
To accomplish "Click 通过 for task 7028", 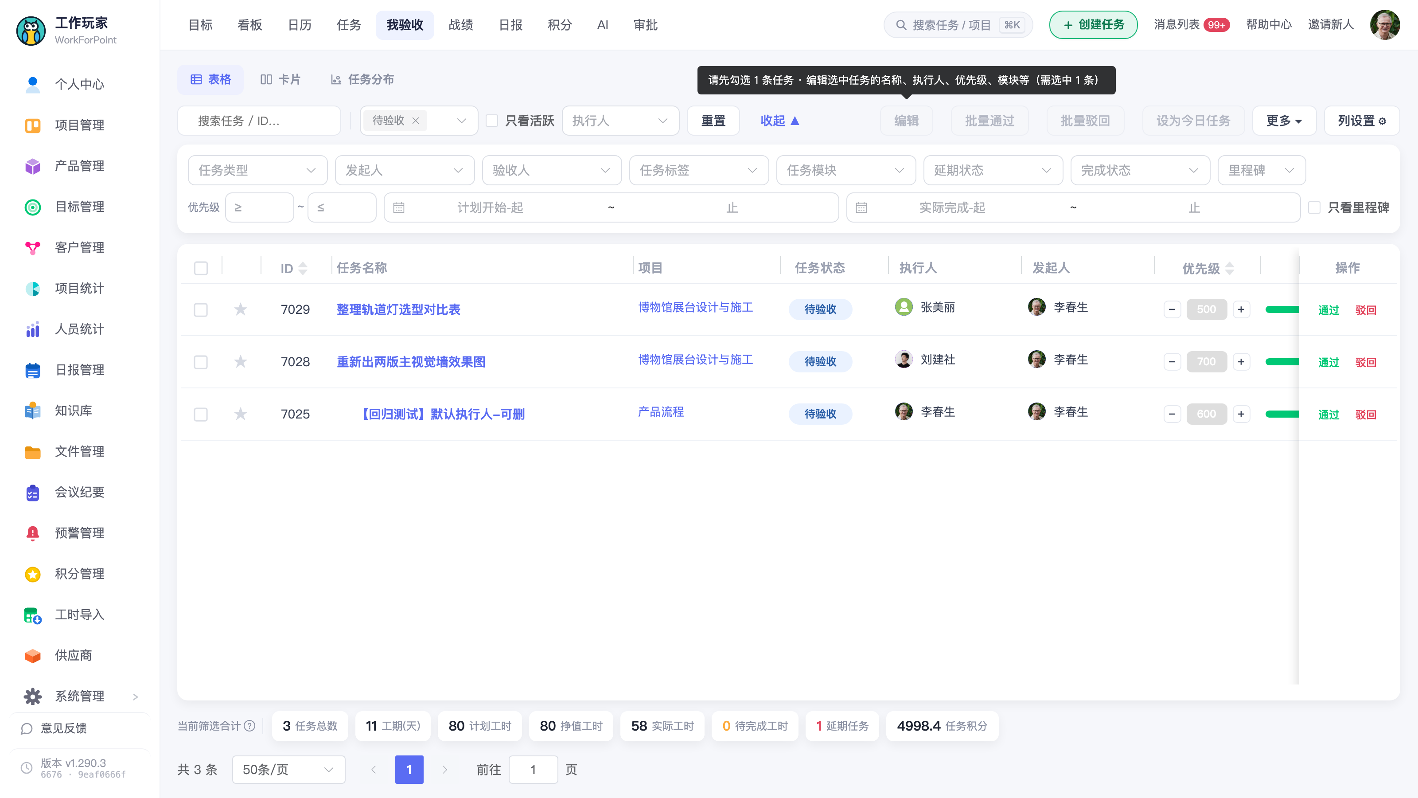I will click(x=1328, y=362).
